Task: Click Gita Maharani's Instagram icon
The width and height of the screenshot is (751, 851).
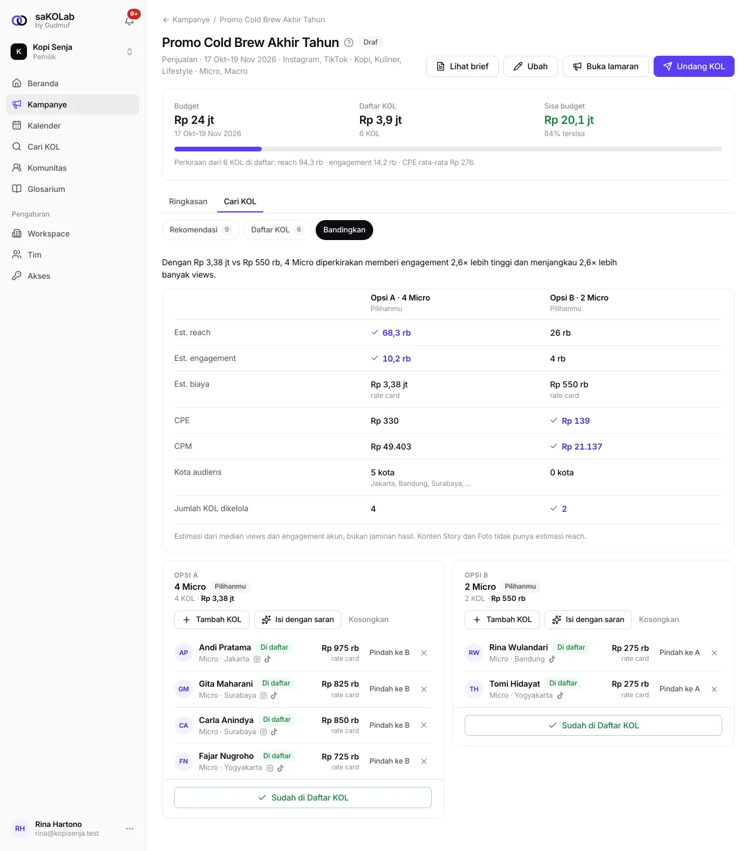Action: [x=263, y=695]
